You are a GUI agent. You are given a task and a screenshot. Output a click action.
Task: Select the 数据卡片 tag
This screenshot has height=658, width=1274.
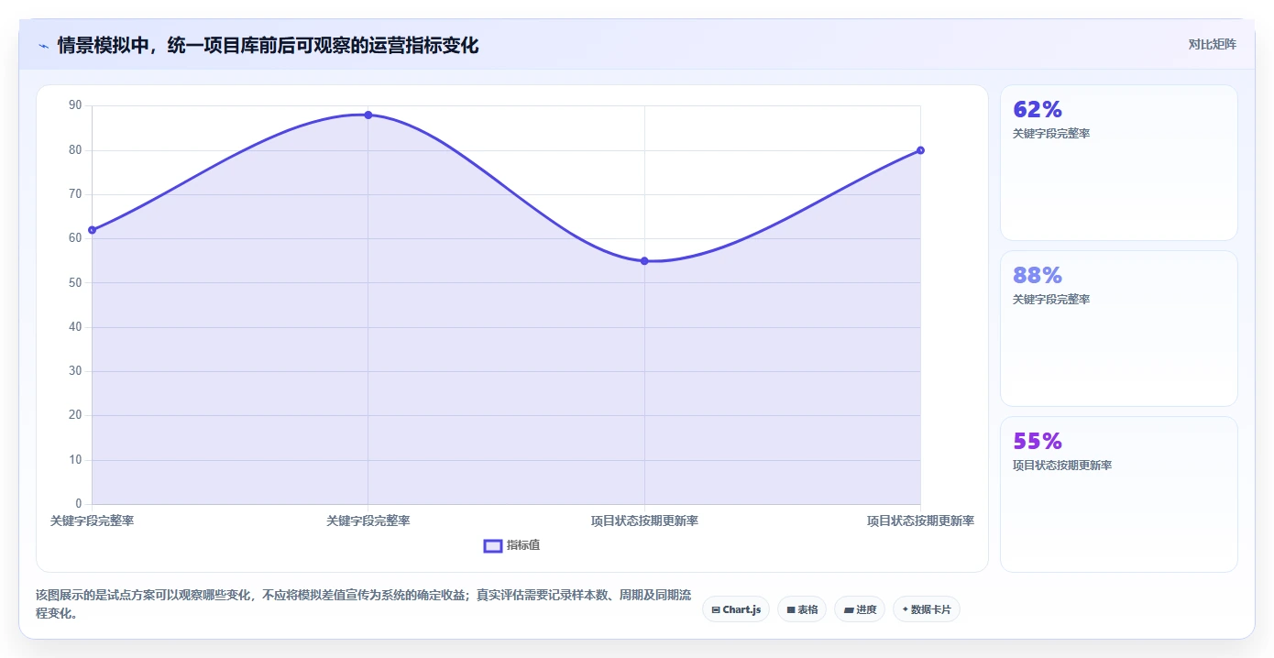(926, 609)
